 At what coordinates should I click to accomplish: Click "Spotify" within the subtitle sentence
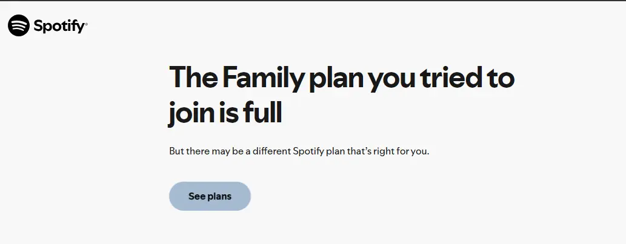[x=308, y=151]
